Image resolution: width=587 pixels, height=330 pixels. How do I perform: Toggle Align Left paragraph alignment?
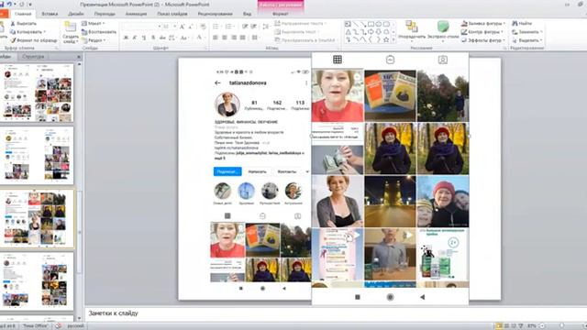[216, 38]
